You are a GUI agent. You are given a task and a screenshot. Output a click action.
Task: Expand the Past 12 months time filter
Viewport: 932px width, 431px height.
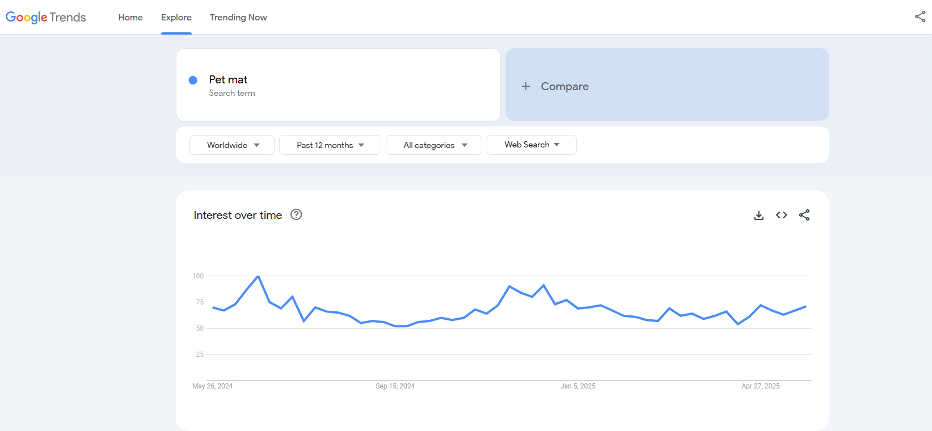click(x=330, y=145)
